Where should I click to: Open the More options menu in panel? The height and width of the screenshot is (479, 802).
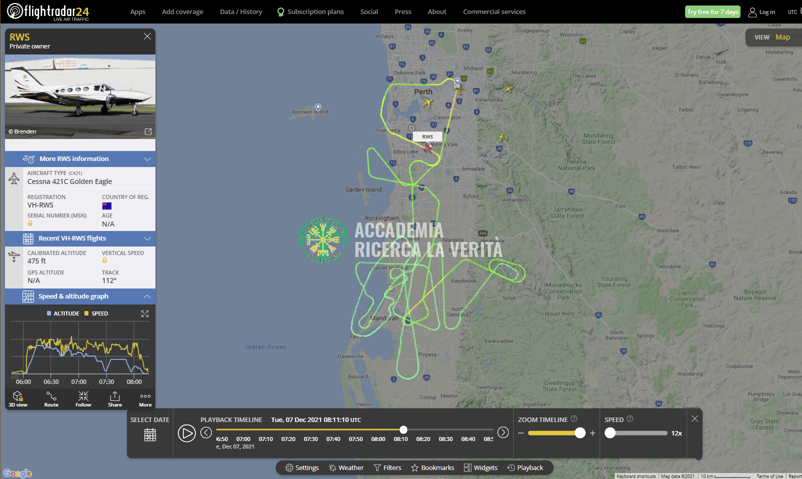click(145, 399)
